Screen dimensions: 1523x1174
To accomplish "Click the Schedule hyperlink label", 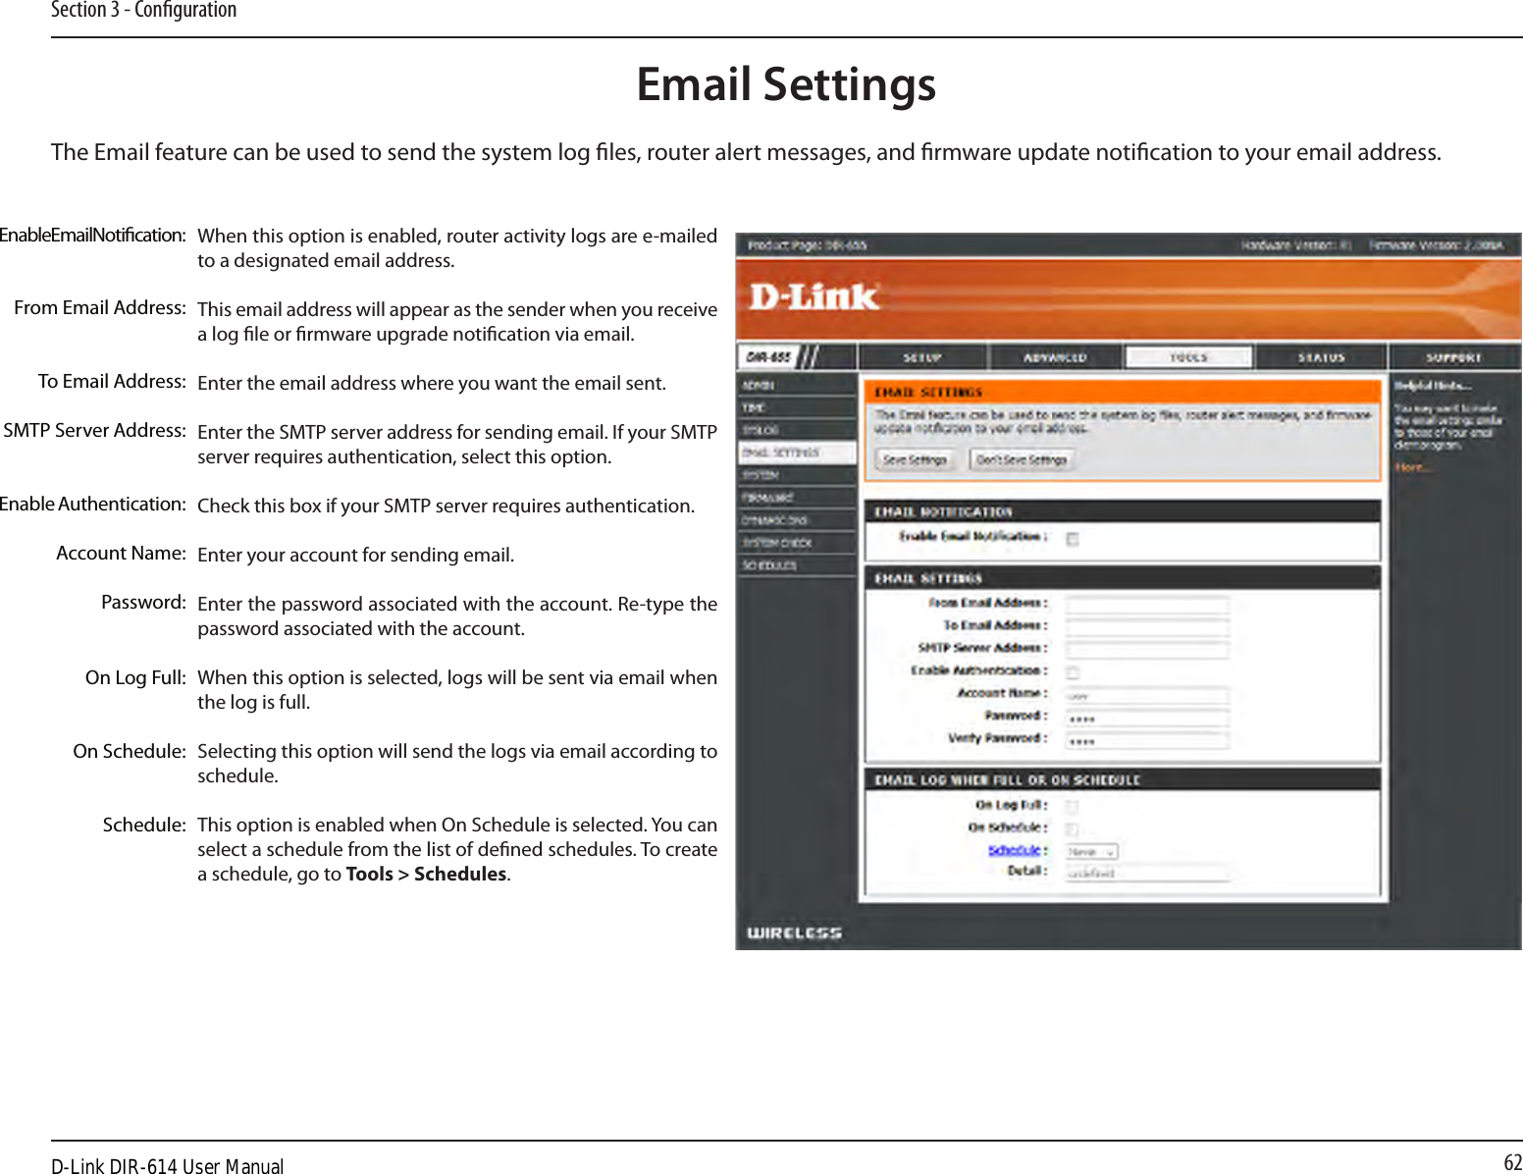I will tap(1014, 850).
